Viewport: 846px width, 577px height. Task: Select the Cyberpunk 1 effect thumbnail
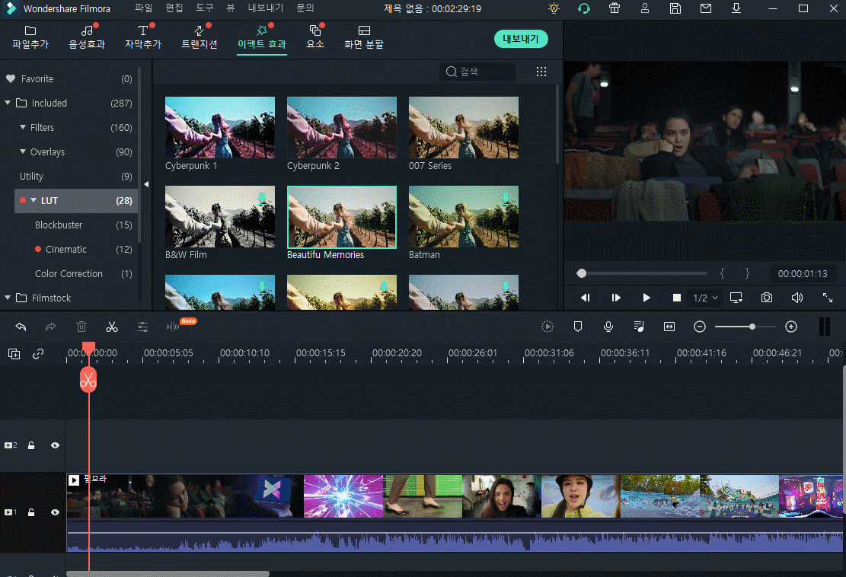(x=219, y=127)
